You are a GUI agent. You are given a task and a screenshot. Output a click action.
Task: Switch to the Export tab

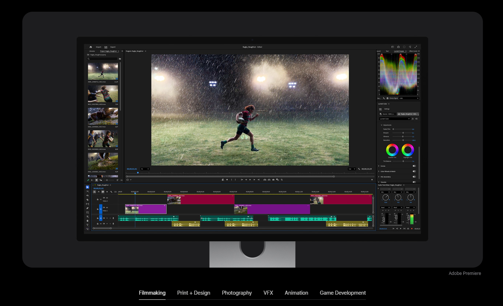click(113, 47)
